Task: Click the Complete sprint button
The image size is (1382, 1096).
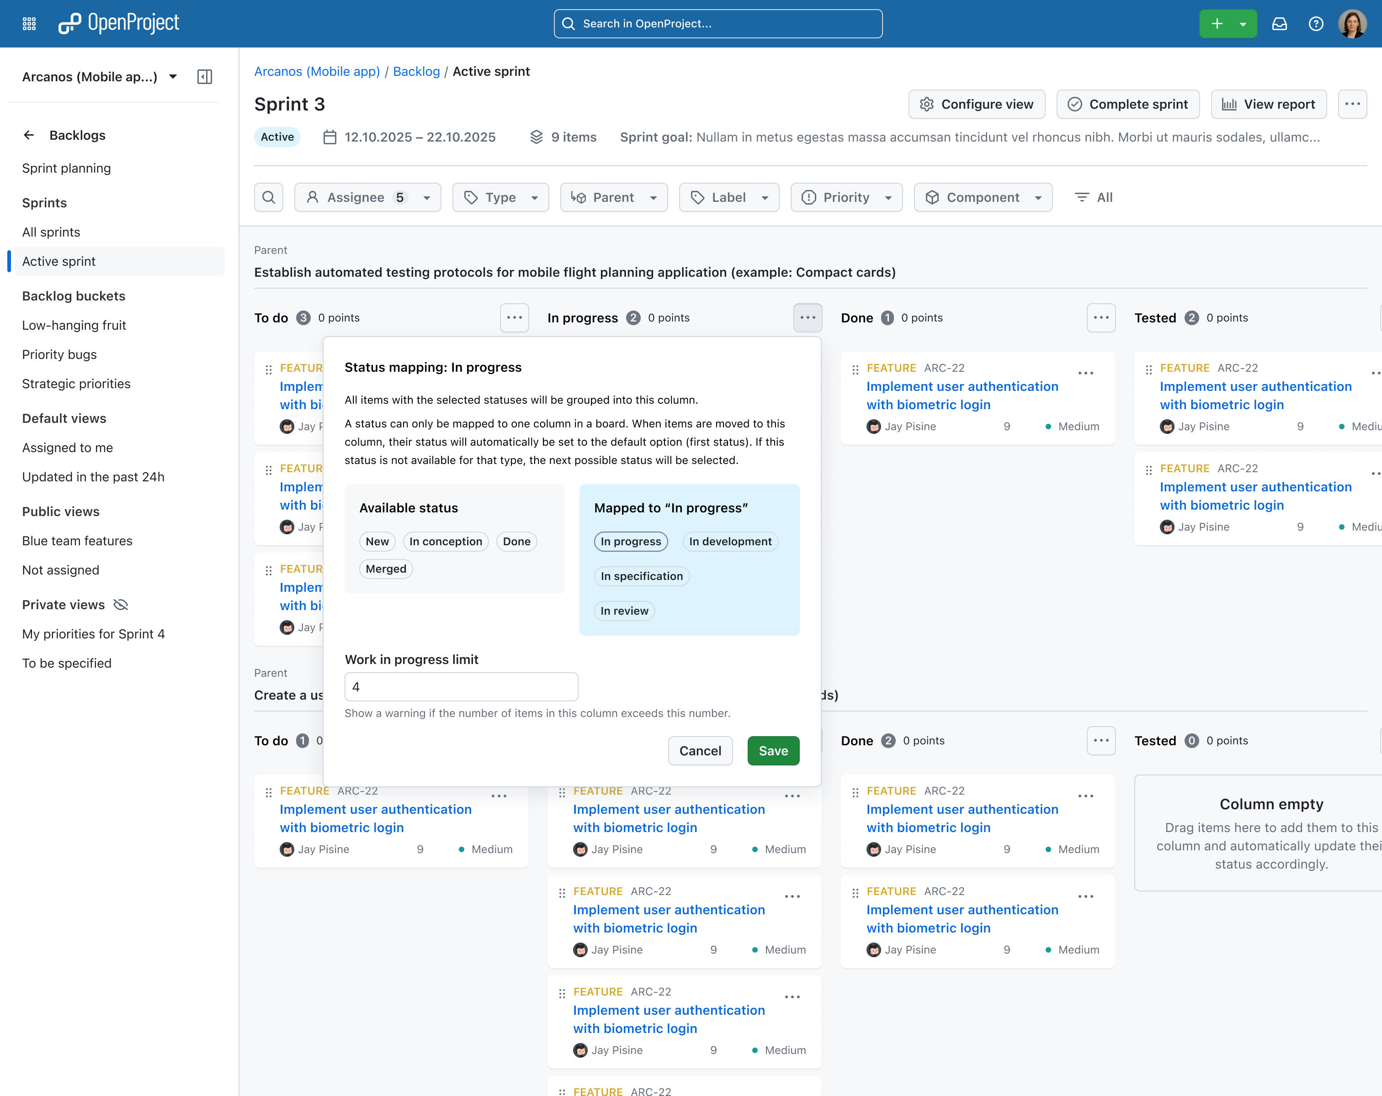Action: pyautogui.click(x=1127, y=104)
